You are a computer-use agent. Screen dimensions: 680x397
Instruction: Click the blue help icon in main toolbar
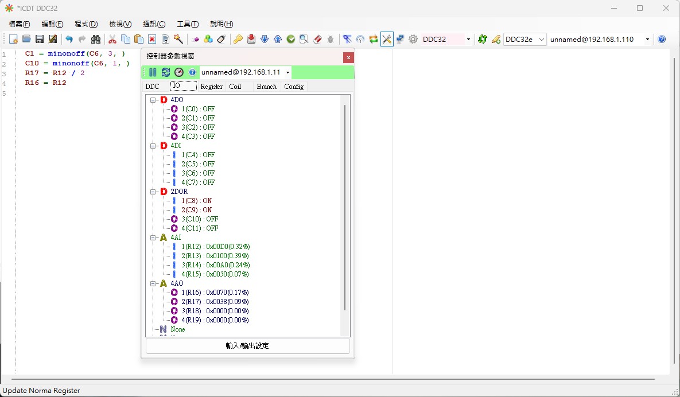point(662,39)
